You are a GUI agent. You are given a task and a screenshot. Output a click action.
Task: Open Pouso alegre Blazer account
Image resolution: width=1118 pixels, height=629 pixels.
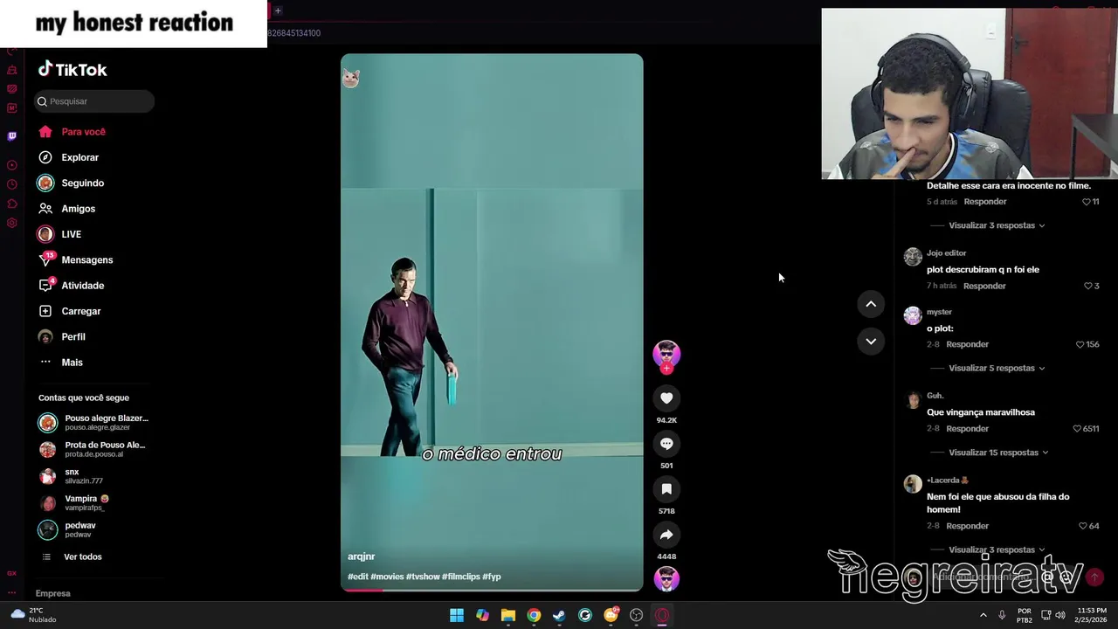[x=94, y=423]
